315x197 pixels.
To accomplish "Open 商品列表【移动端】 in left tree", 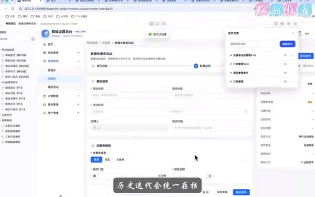I will (x=16, y=61).
